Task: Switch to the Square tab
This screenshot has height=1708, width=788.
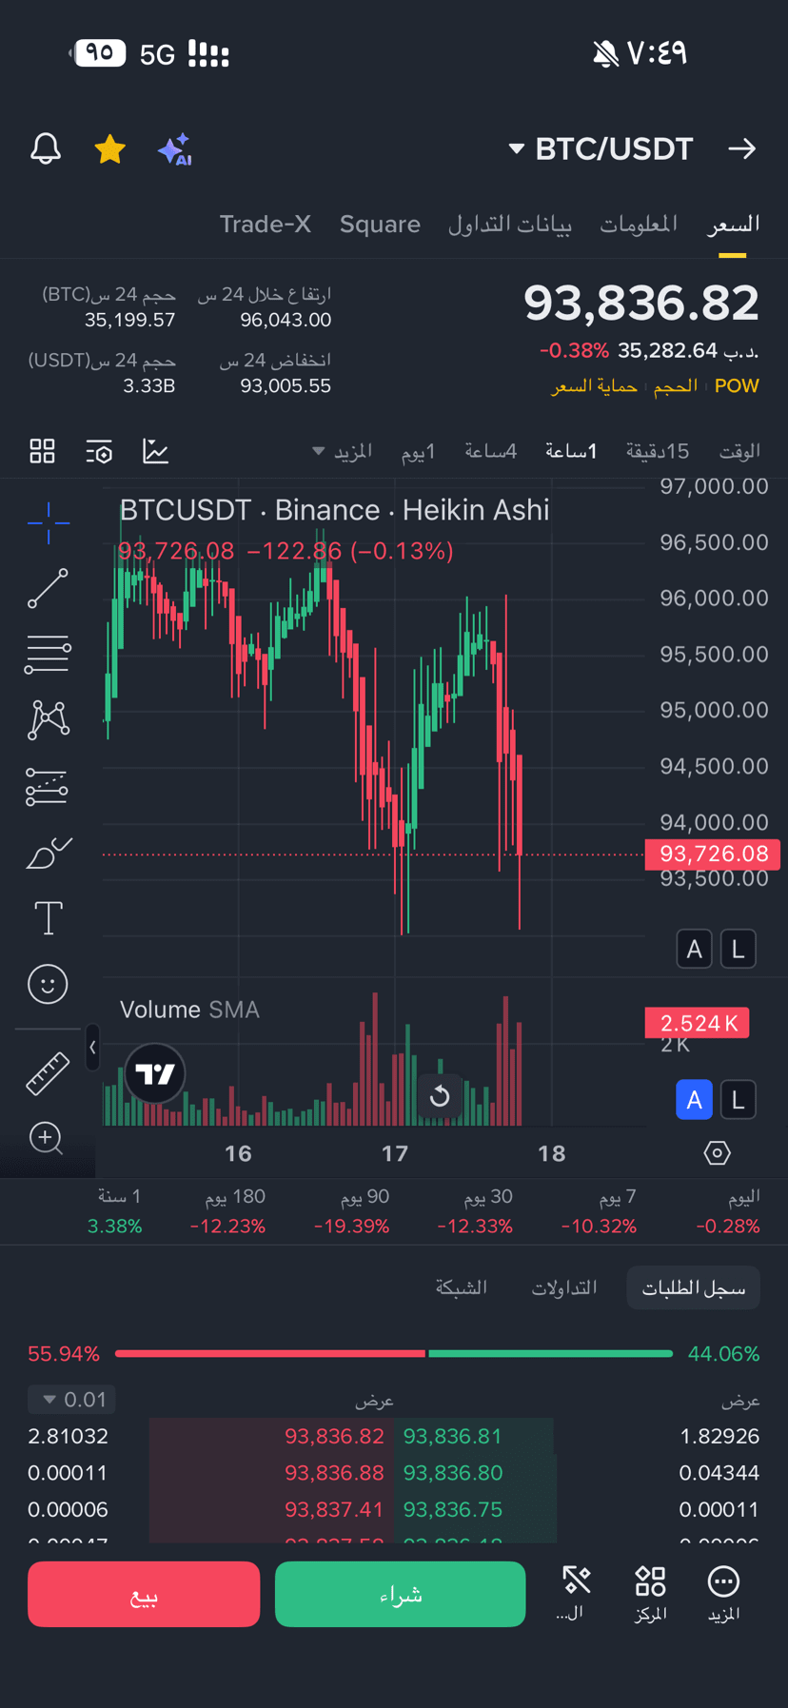Action: 380,225
